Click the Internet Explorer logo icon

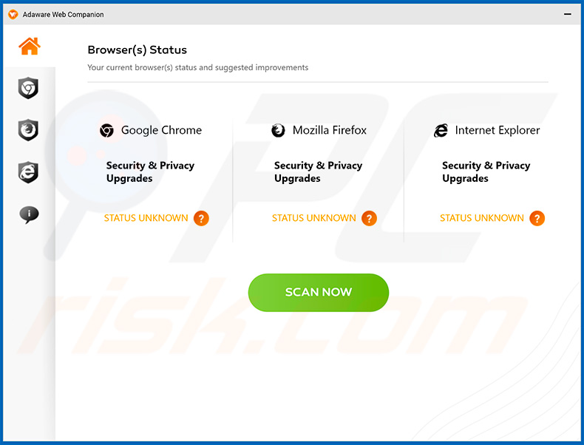(x=441, y=130)
